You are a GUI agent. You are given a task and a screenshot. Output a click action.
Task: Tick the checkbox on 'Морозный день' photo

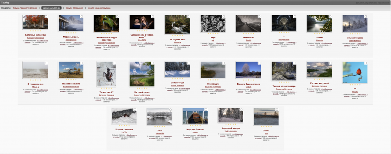coord(82,16)
